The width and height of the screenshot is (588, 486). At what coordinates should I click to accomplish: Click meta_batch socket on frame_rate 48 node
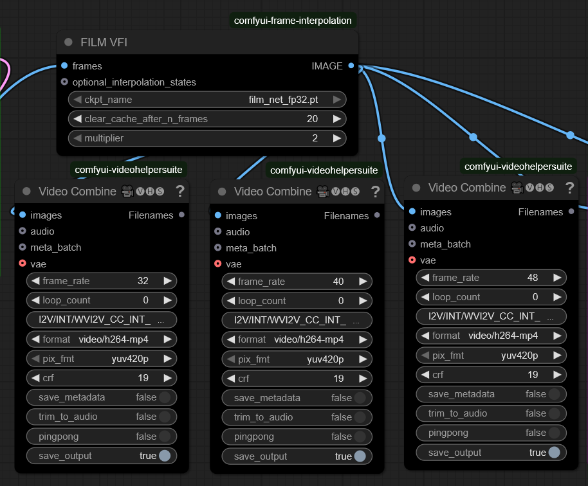pos(412,244)
